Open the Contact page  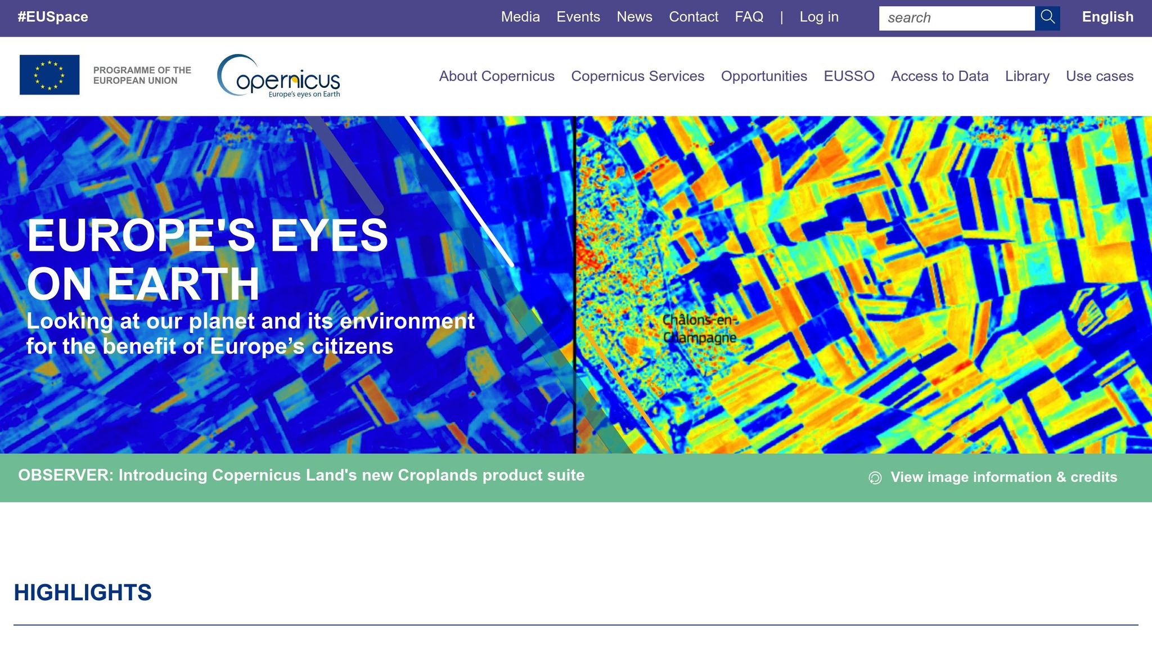click(x=694, y=17)
